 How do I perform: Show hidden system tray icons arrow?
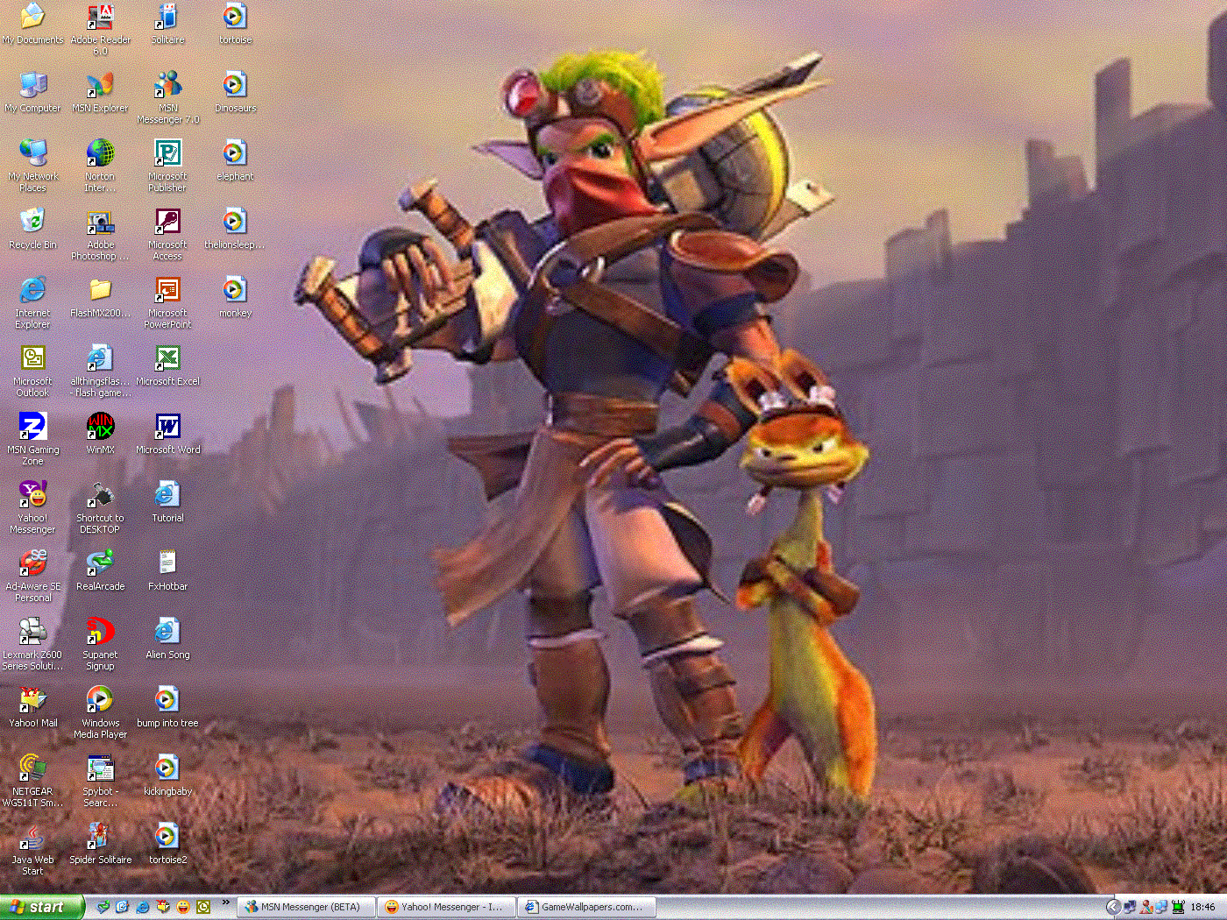click(1113, 907)
